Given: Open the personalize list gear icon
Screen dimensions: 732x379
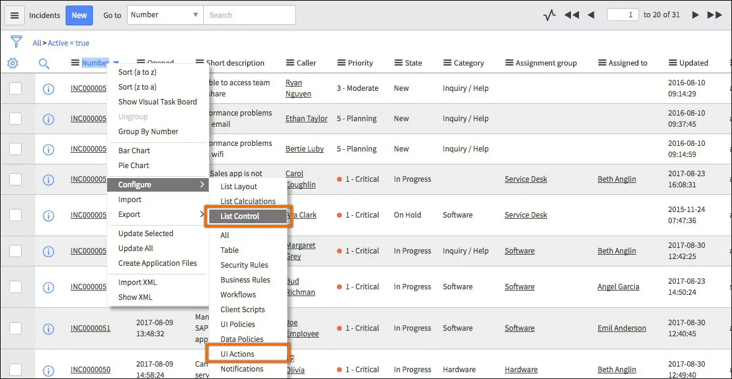Looking at the screenshot, I should click(12, 63).
